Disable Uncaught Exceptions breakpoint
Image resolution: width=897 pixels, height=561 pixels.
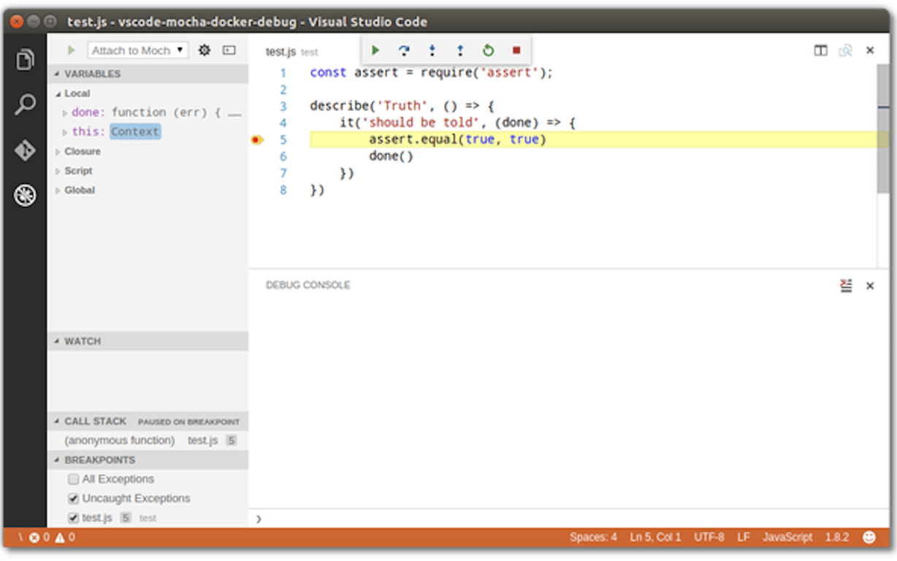click(x=73, y=498)
